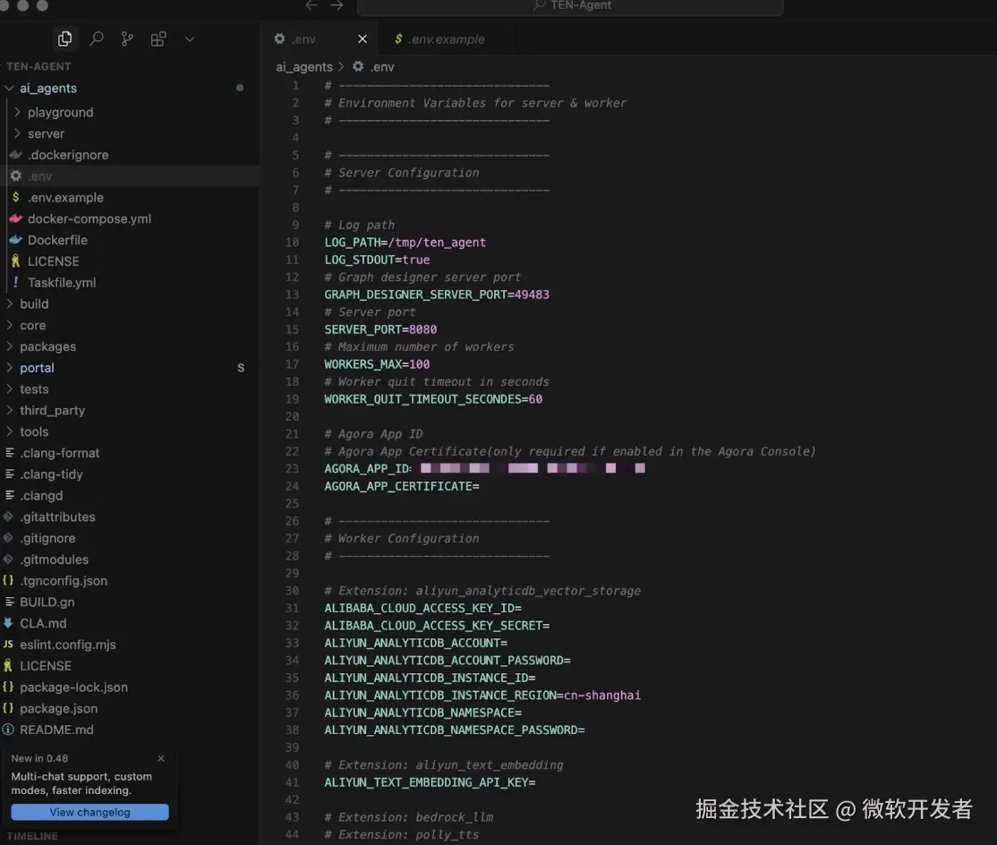The image size is (997, 845).
Task: Expand the packages folder
Action: [129, 346]
